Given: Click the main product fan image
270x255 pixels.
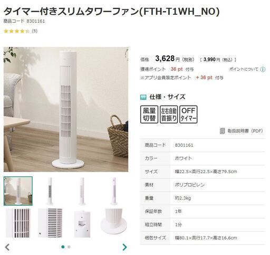Looking at the screenshot, I should coord(66,109).
